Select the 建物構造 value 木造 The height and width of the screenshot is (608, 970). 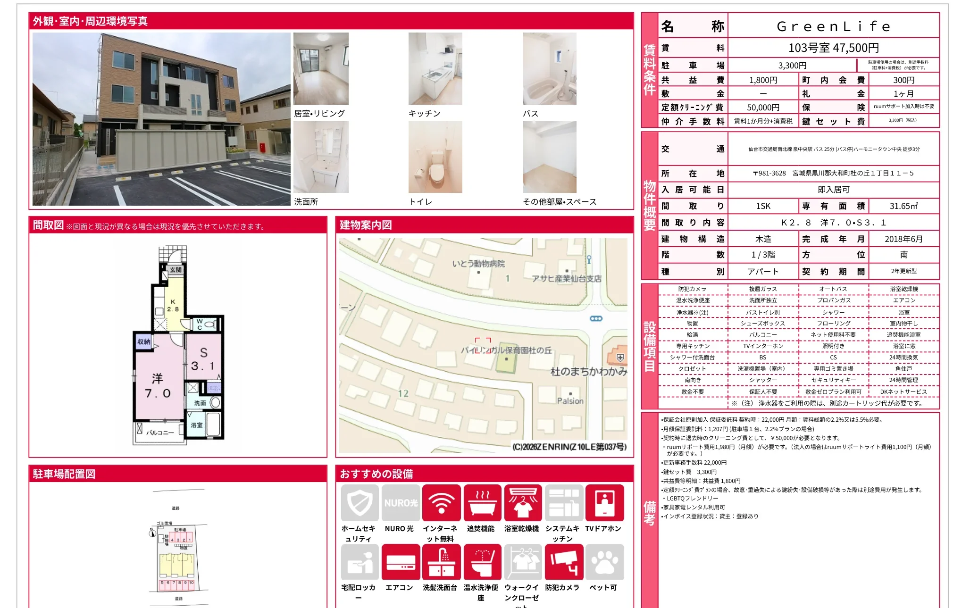763,239
